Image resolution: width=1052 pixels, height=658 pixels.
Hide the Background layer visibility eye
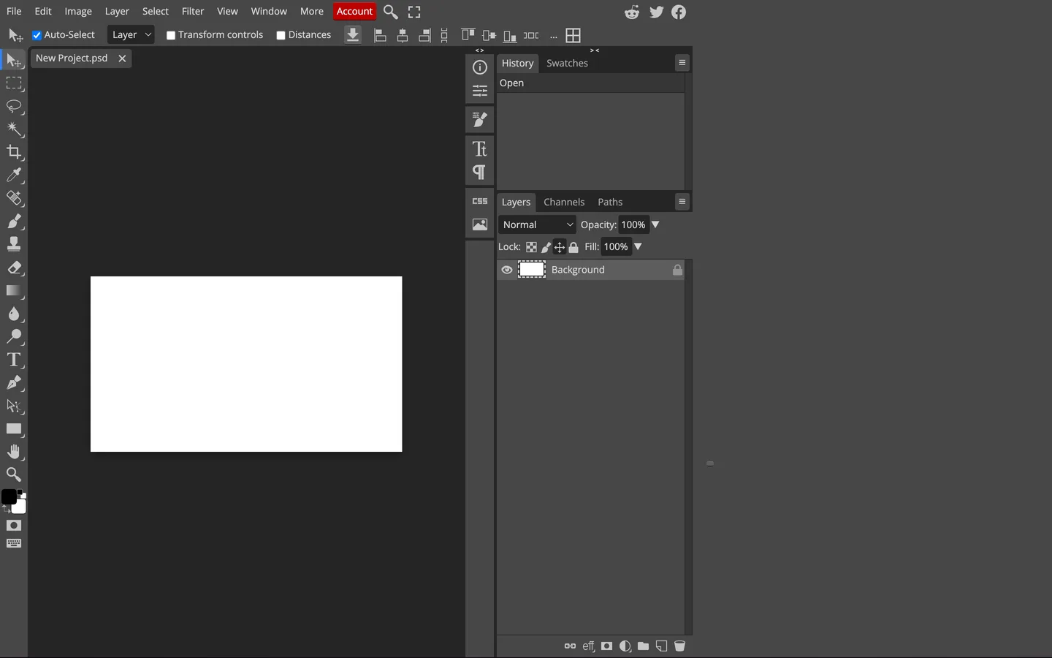pyautogui.click(x=507, y=270)
